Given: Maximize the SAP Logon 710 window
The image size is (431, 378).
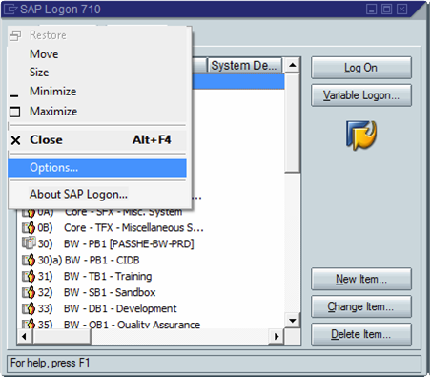Looking at the screenshot, I should (386, 9).
